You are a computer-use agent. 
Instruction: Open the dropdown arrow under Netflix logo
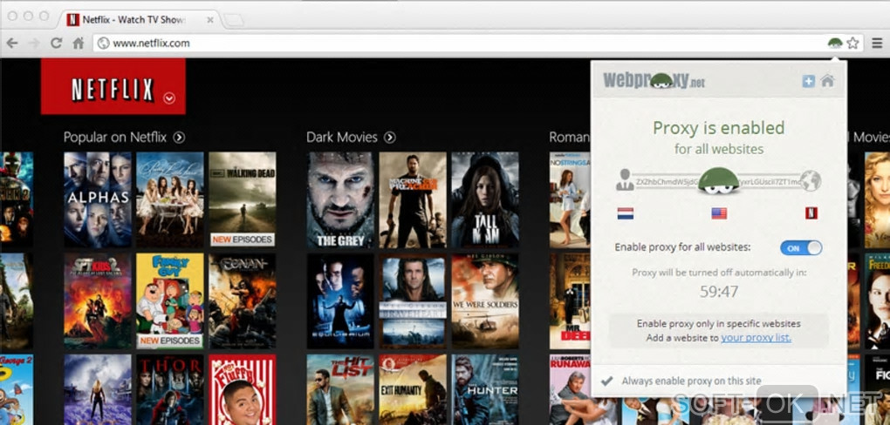coord(169,98)
